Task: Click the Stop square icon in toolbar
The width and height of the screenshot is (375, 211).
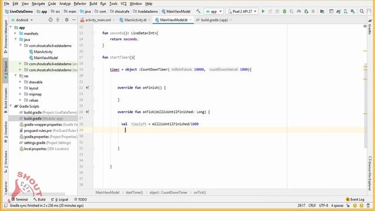Action: pos(313,11)
